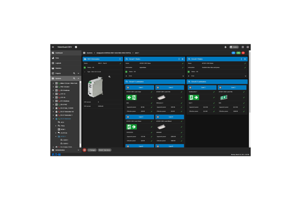This screenshot has width=301, height=200.
Task: Click the last top bar icon after the grid icon
Action: (248, 47)
